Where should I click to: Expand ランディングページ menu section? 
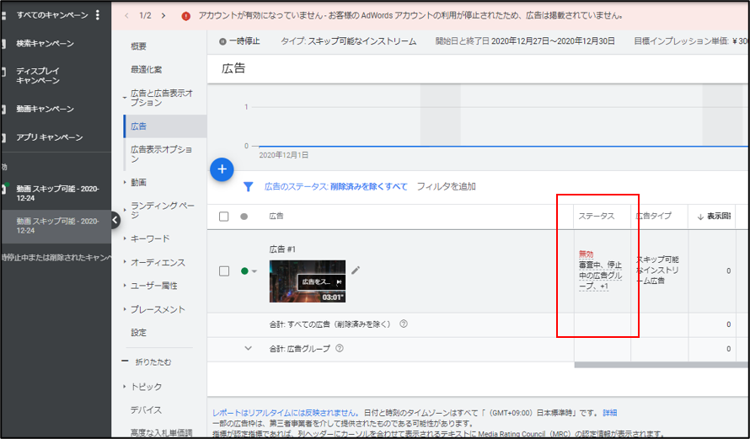[125, 210]
